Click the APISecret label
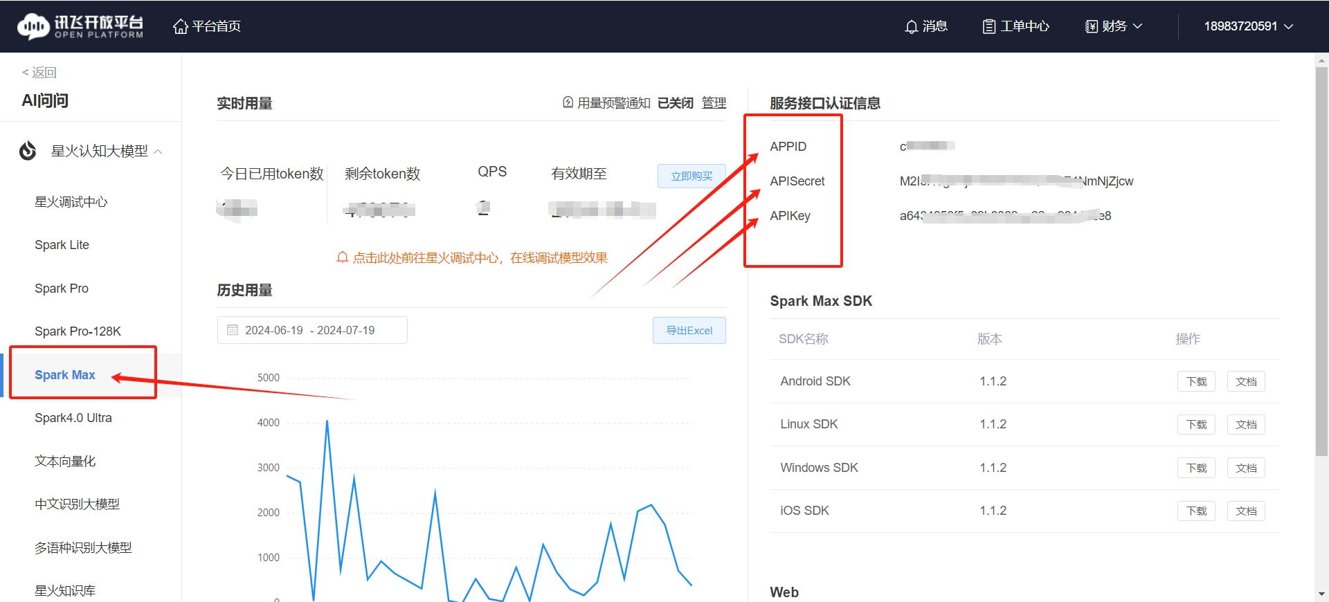 pyautogui.click(x=797, y=181)
